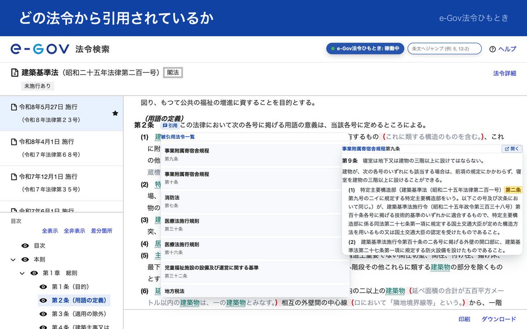Screen dimensions: 527x329
Task: Open ヘルプ help link
Action: [x=507, y=49]
